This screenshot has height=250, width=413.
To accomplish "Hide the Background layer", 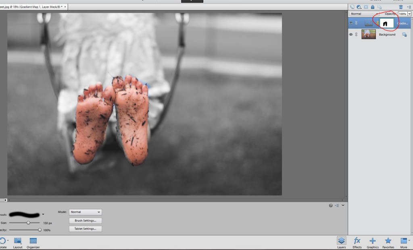I will [x=351, y=35].
